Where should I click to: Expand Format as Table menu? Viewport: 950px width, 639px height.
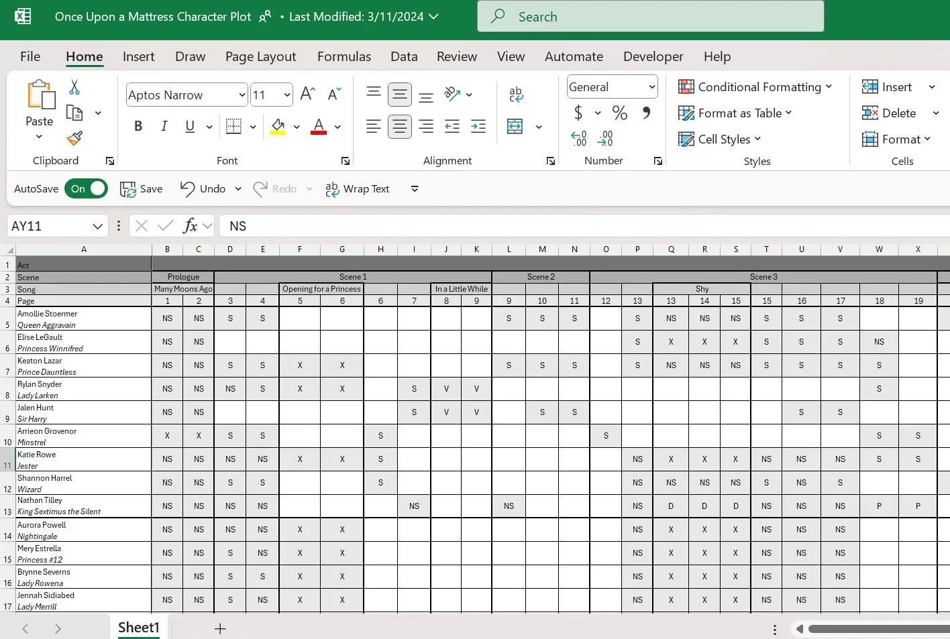pos(735,113)
